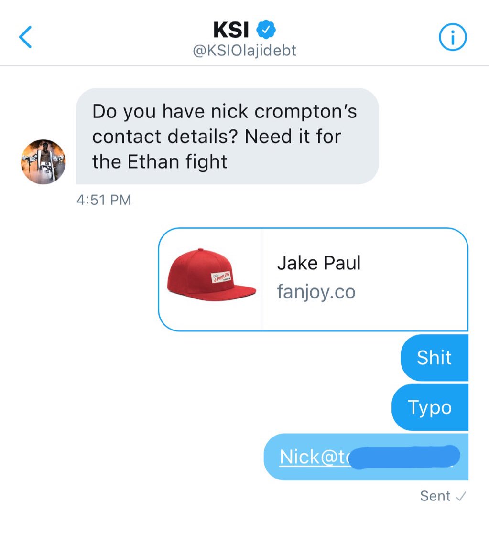The width and height of the screenshot is (489, 543).
Task: Tap "the Ethan fight" message line
Action: coord(160,162)
